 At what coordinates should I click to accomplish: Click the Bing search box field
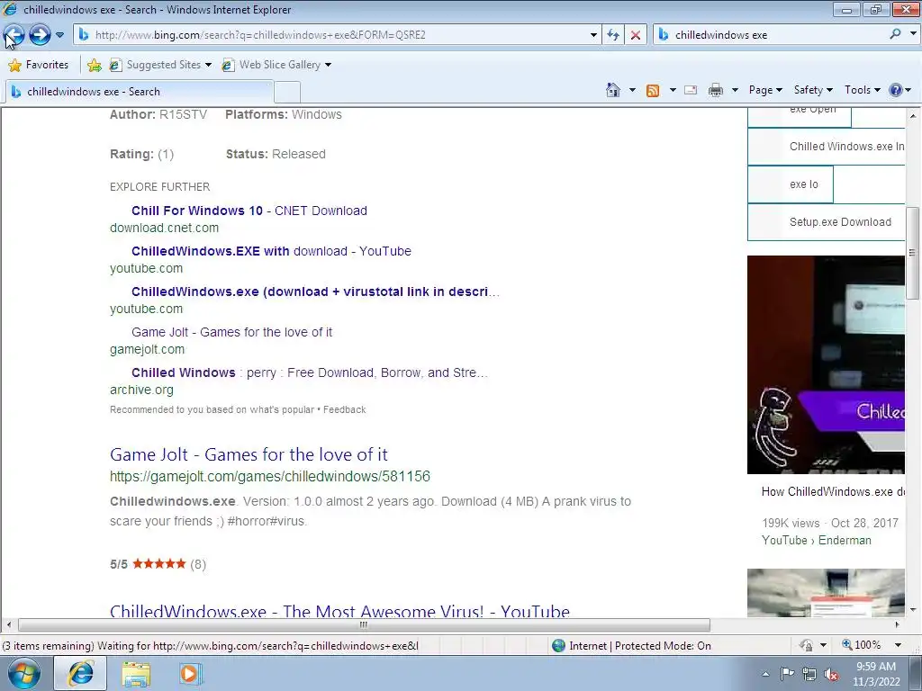771,35
